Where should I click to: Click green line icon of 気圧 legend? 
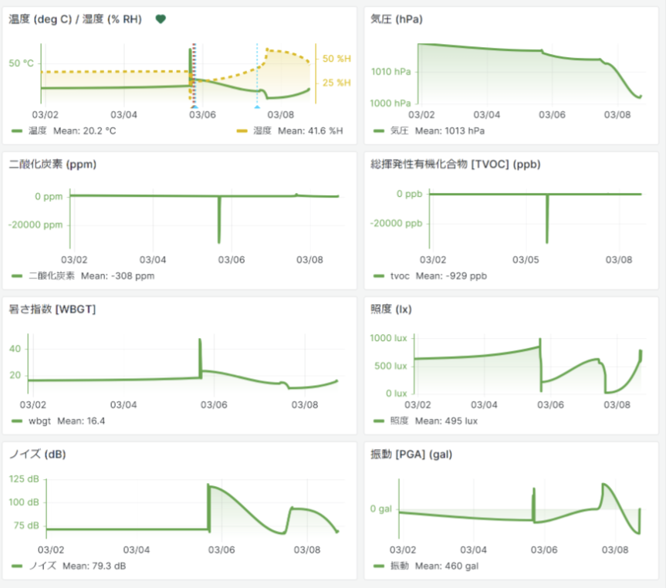pyautogui.click(x=378, y=131)
